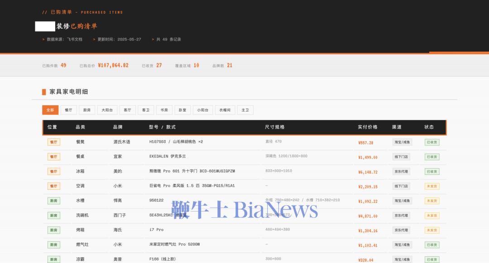Click the 燃气灶 category cell

[x=82, y=244]
